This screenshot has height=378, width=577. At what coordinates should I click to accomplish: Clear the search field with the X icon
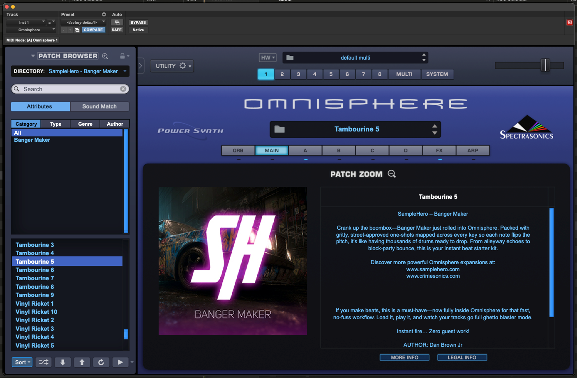(123, 89)
